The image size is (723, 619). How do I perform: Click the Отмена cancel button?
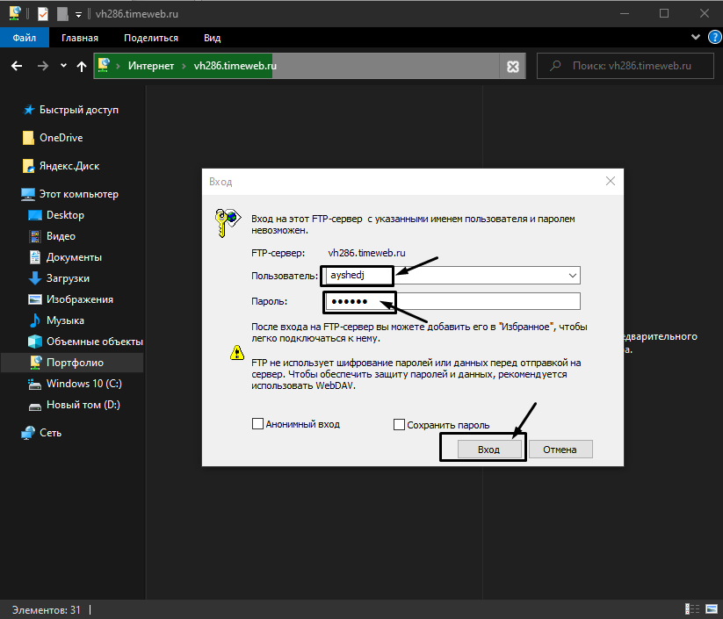560,449
